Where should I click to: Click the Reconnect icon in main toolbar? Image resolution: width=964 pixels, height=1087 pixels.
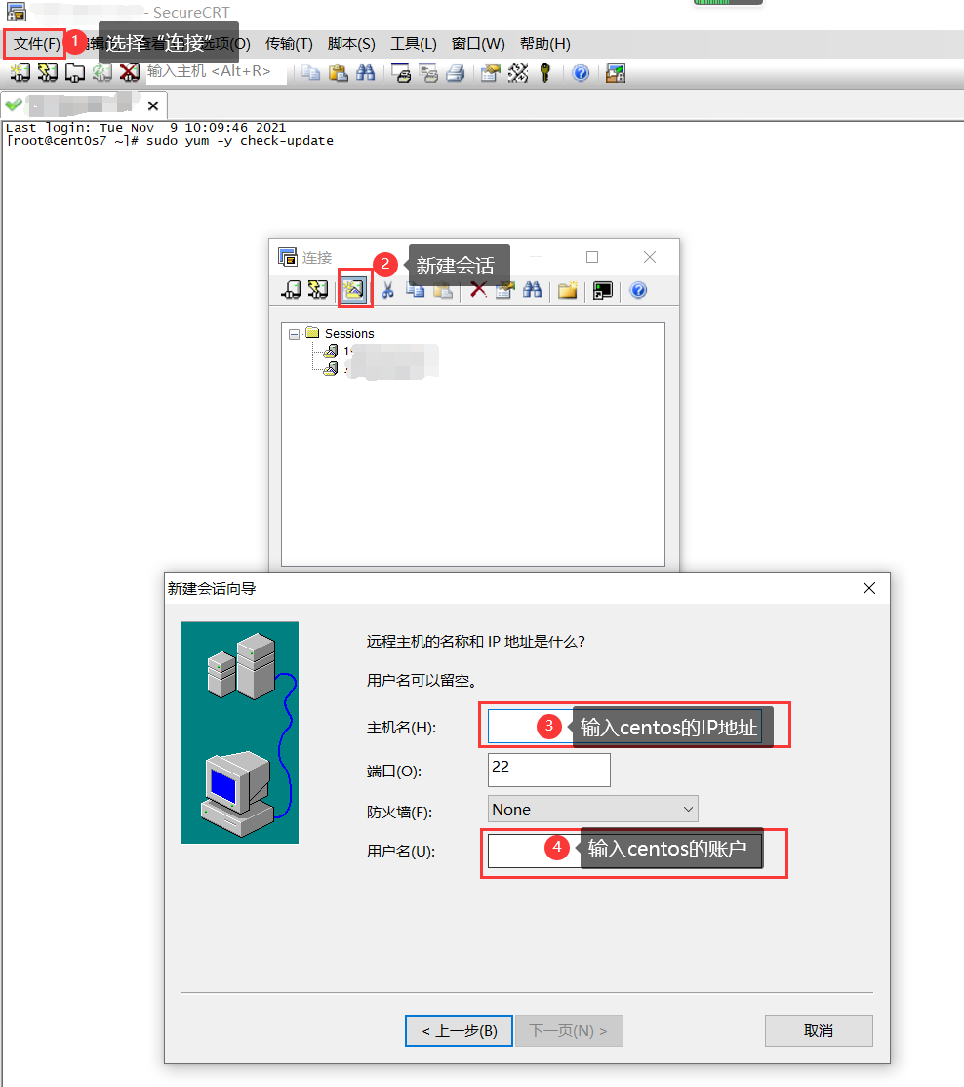[101, 73]
